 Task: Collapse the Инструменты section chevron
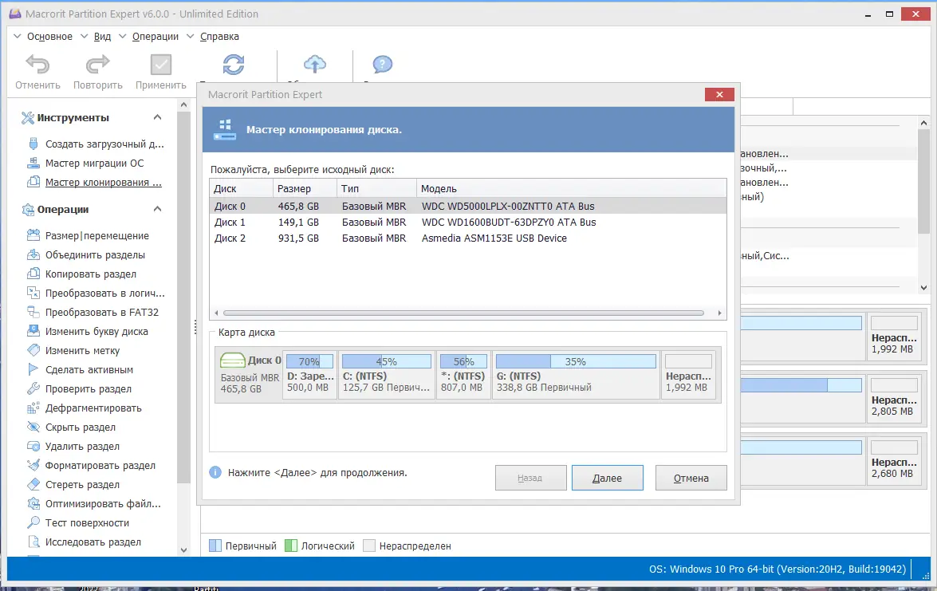[x=157, y=117]
